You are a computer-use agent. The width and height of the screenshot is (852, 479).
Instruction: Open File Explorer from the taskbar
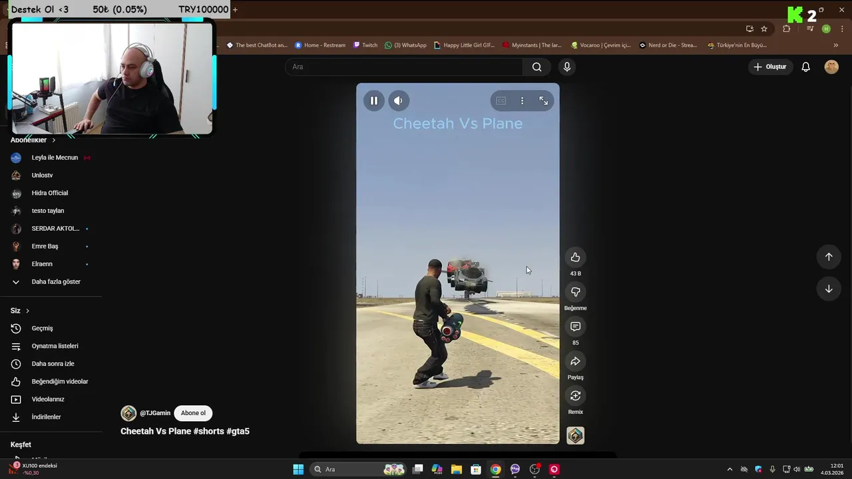pyautogui.click(x=457, y=470)
